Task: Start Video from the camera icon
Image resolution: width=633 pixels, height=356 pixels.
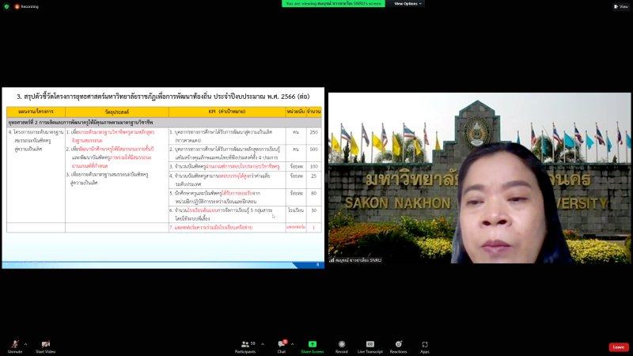Action: point(45,345)
